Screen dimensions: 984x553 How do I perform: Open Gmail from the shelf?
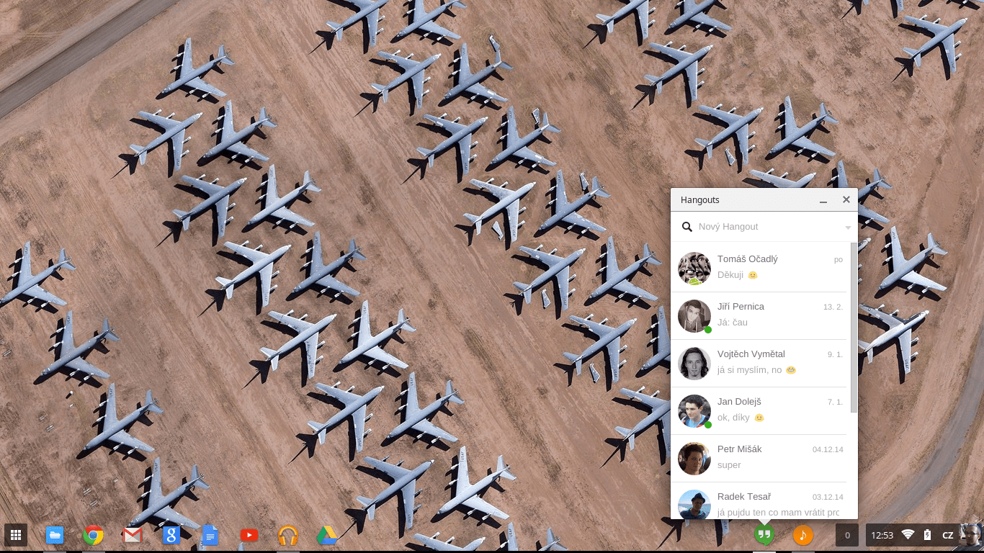(x=133, y=535)
